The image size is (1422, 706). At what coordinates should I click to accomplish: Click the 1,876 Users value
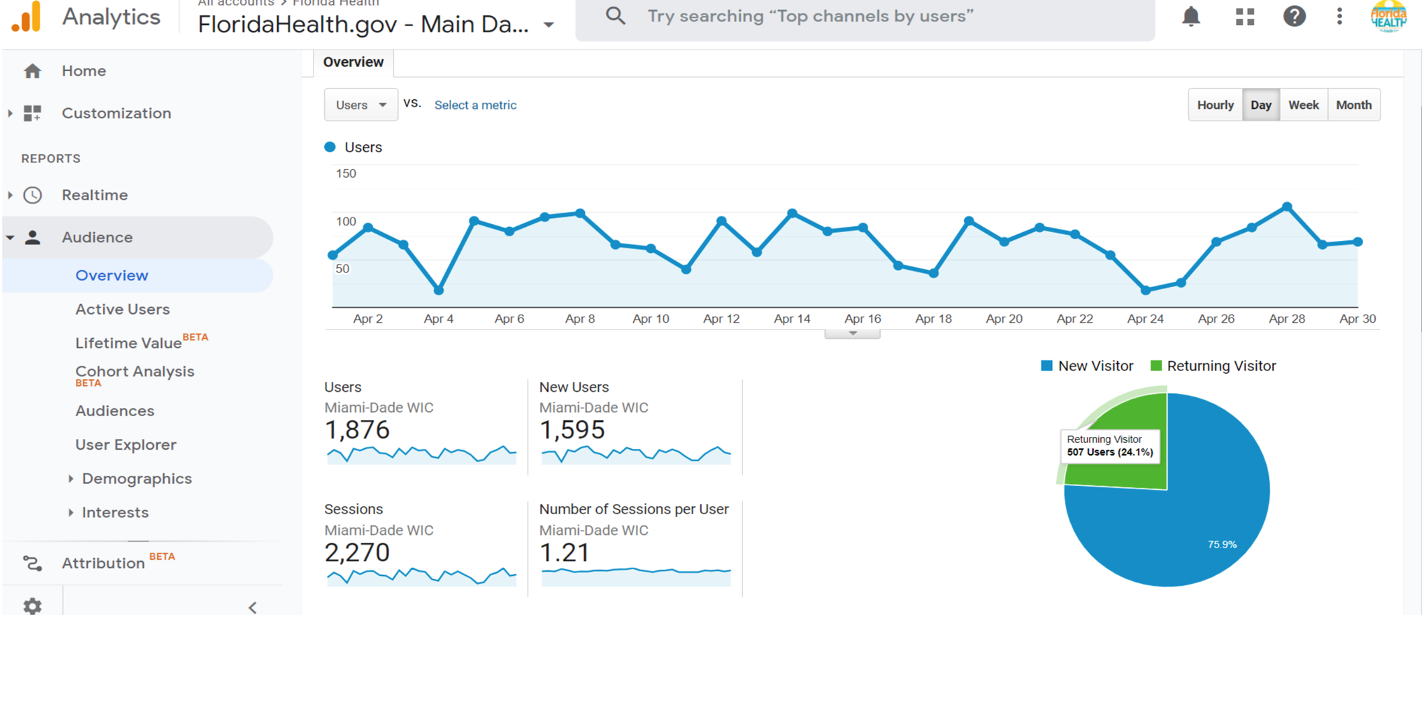coord(357,430)
